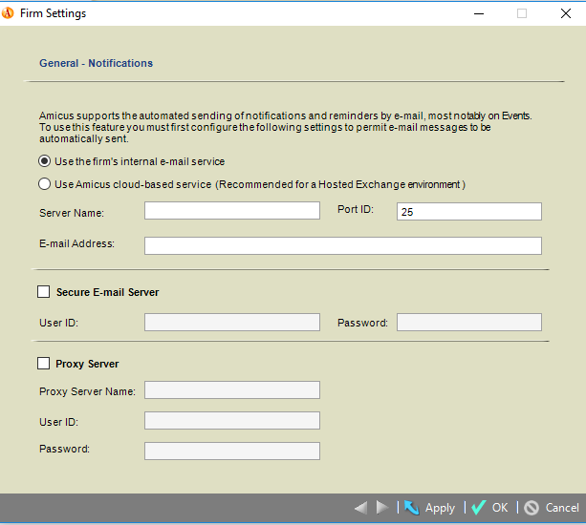Apply the notification settings via Apply text

[x=441, y=508]
